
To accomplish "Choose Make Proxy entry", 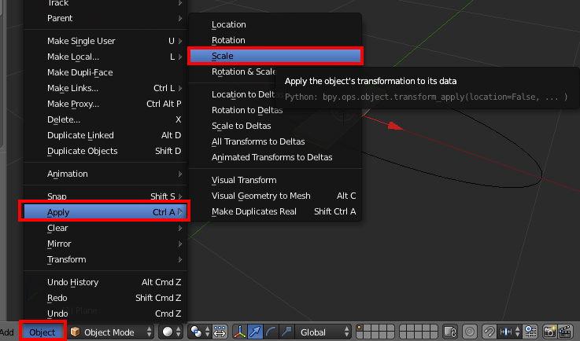I will pyautogui.click(x=105, y=104).
